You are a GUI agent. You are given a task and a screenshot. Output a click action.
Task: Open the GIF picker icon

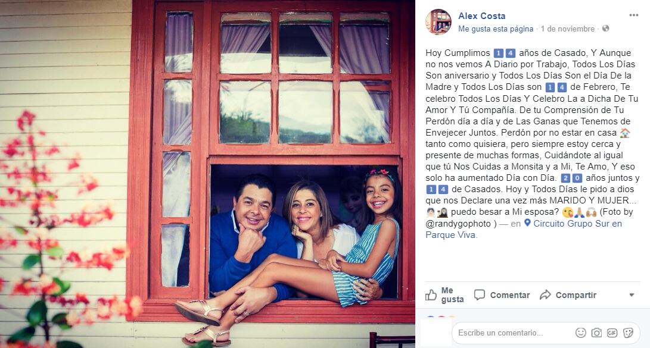[x=612, y=333]
